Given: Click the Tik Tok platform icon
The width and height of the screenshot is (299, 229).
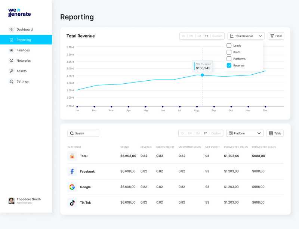Looking at the screenshot, I should [x=72, y=202].
